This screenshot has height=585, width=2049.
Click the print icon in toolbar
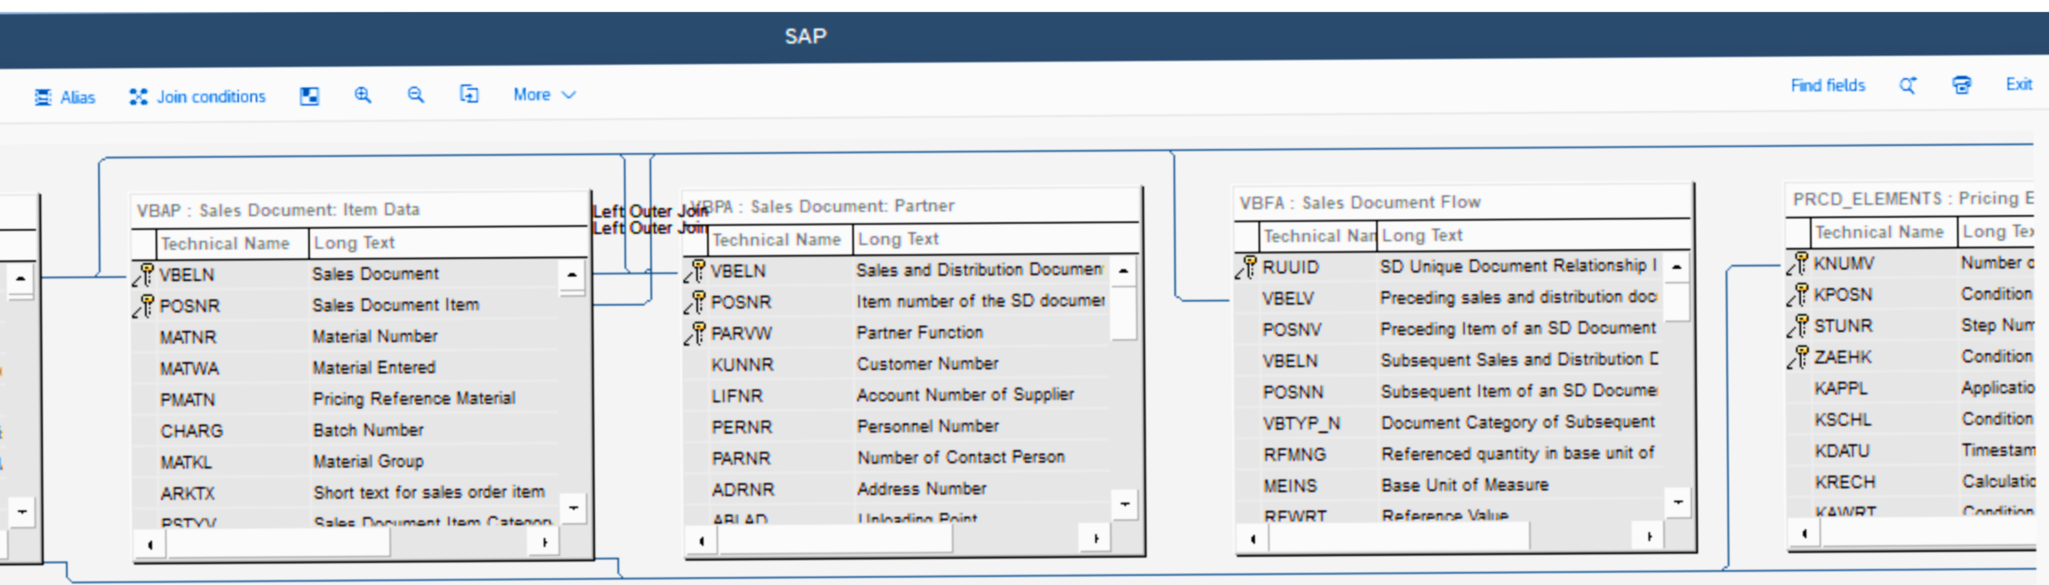pos(1962,85)
